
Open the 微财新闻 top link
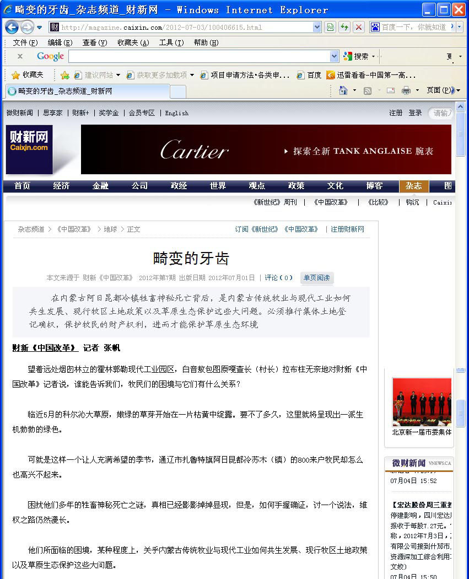pyautogui.click(x=20, y=113)
